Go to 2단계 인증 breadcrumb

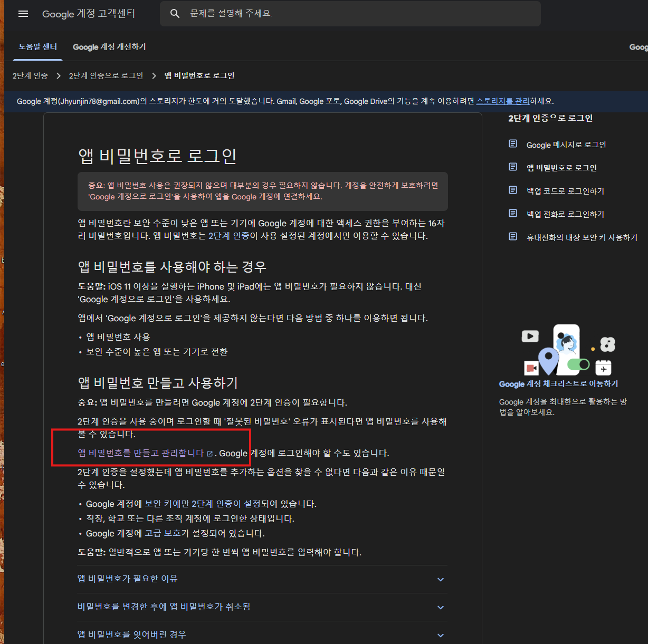tap(30, 76)
